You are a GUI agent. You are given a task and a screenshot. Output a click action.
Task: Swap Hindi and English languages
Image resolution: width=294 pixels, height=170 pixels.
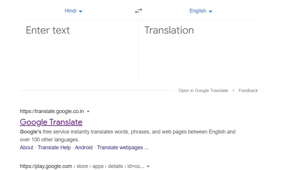(138, 11)
